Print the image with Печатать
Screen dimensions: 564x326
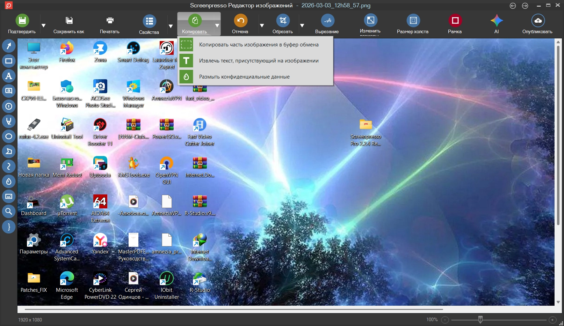(110, 24)
